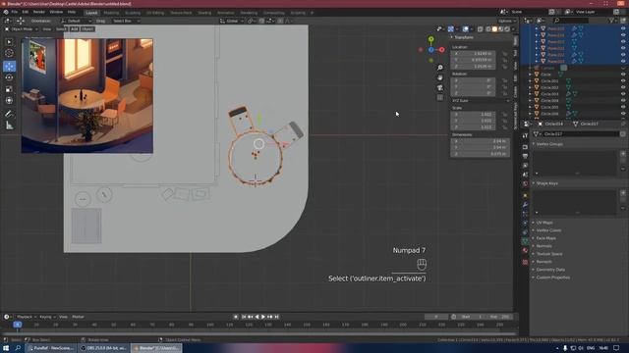This screenshot has height=353, width=629.
Task: Select the Select Box tool in toolbar
Action: [9, 42]
